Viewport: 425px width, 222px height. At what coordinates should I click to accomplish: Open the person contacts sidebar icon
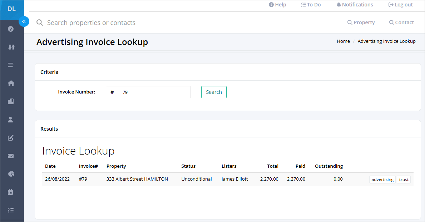pos(10,120)
